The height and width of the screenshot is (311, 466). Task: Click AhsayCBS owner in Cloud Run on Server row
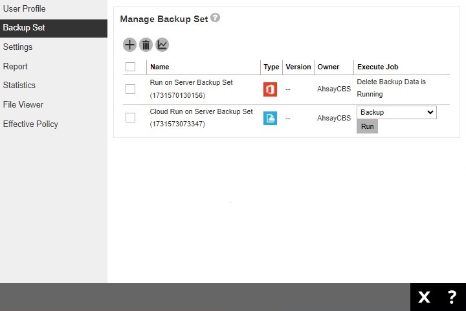coord(334,118)
